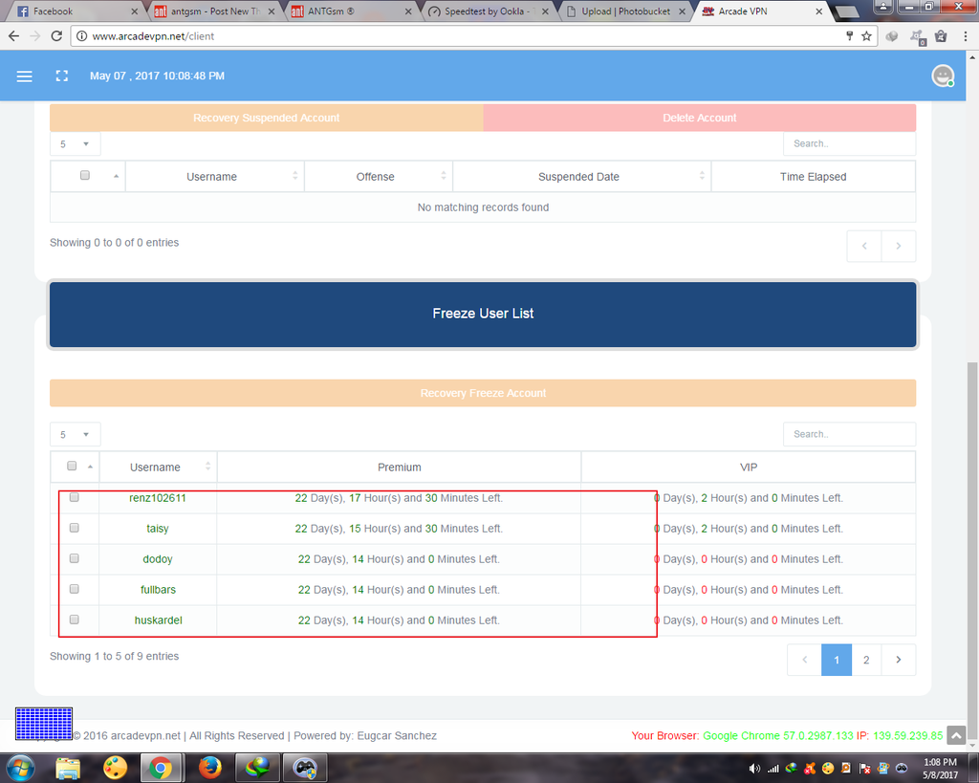The width and height of the screenshot is (979, 783).
Task: Toggle fullscreen mode icon in header
Action: click(x=62, y=76)
